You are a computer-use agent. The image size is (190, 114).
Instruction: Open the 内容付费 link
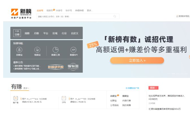[126, 101]
